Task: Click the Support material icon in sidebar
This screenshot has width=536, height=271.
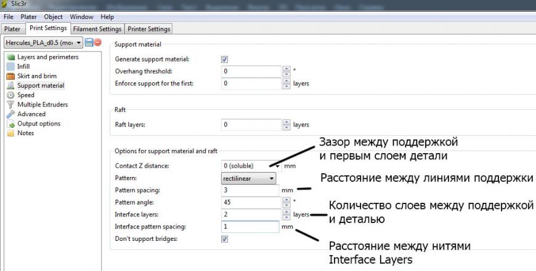Action: tap(10, 85)
